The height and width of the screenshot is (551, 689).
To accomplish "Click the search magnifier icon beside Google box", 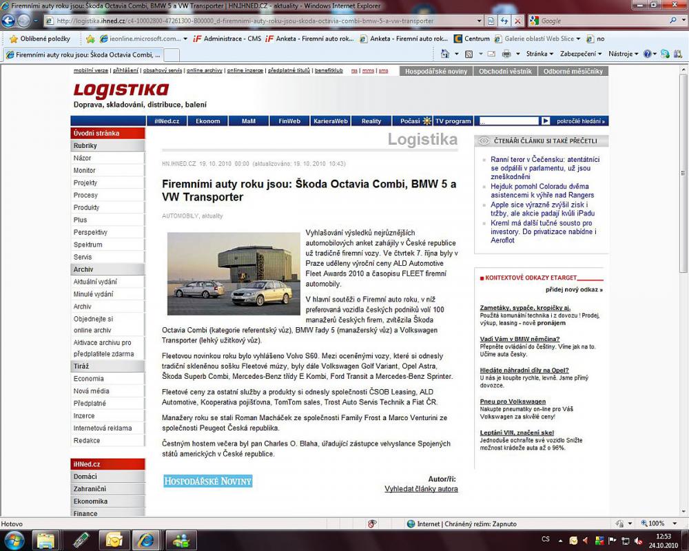I will pos(673,20).
